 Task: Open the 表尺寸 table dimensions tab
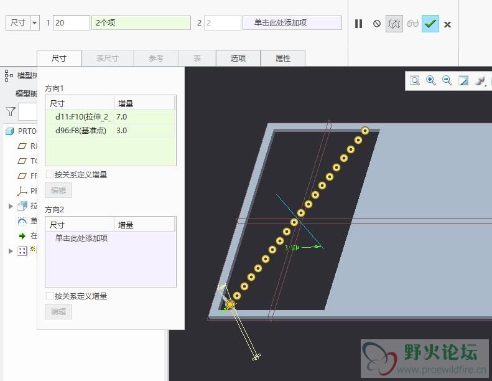(x=107, y=58)
